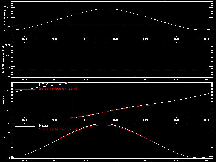Click the white vertical longitude wrap line

(73, 100)
